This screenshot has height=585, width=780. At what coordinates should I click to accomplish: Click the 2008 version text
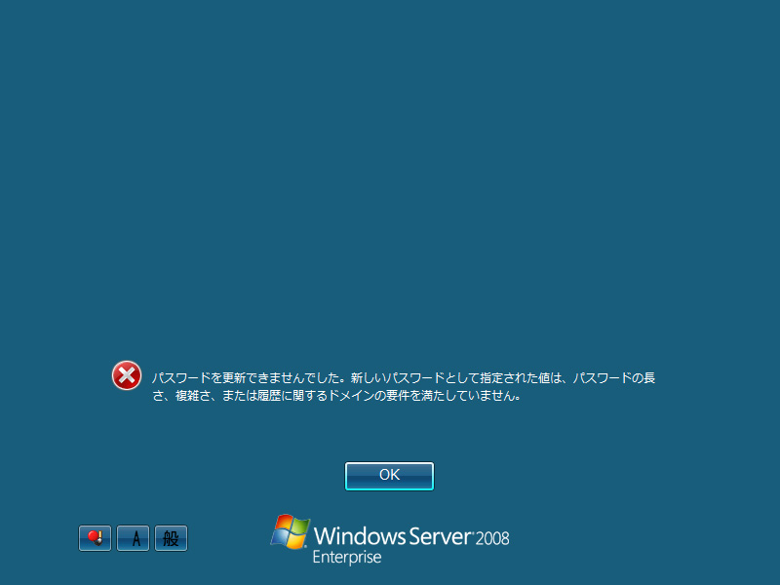[492, 538]
